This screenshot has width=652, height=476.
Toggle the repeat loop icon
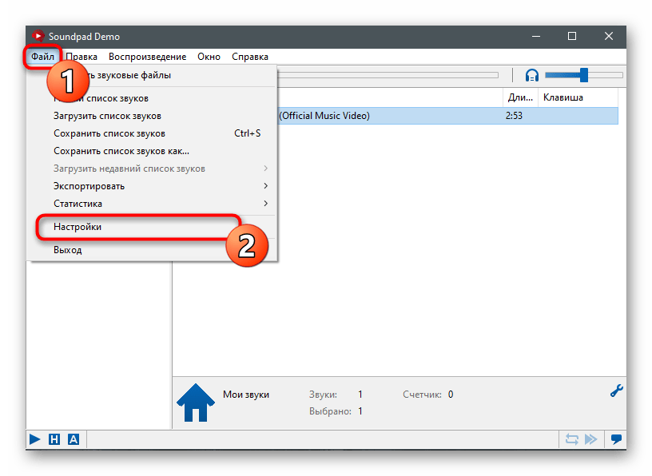coord(571,439)
